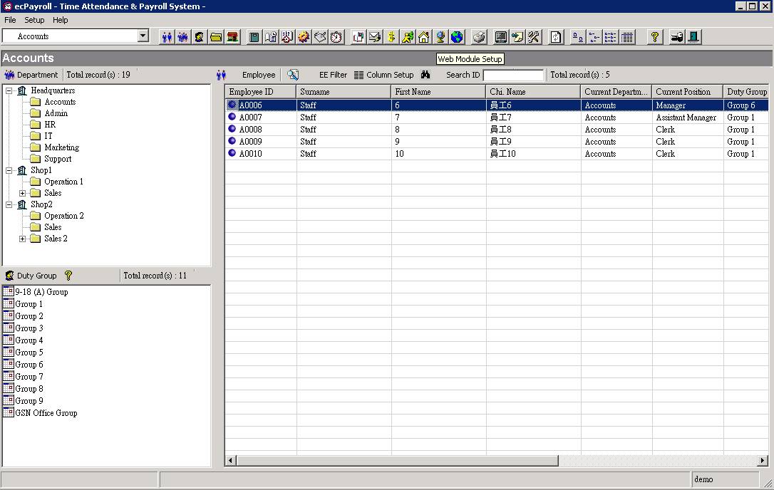774x490 pixels.
Task: Sort by the Current Position column header
Action: point(688,92)
